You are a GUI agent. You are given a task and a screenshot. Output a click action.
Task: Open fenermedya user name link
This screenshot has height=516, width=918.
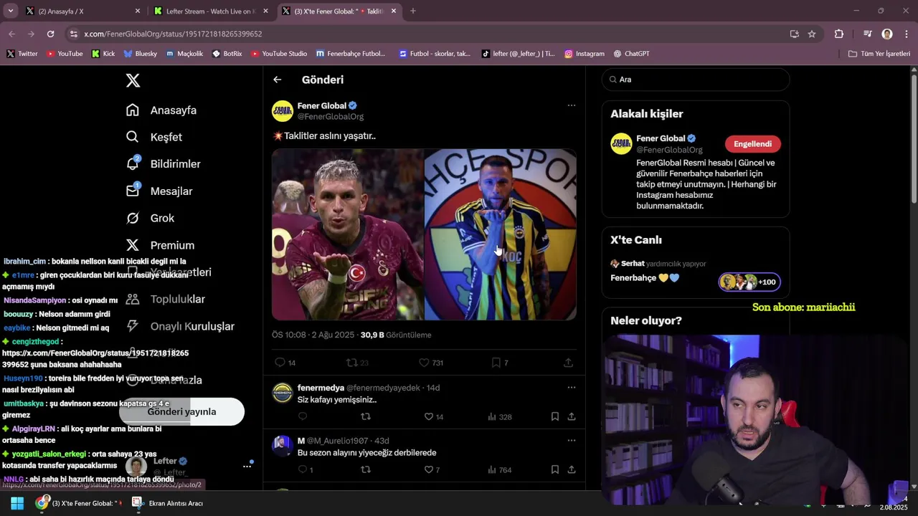(321, 388)
